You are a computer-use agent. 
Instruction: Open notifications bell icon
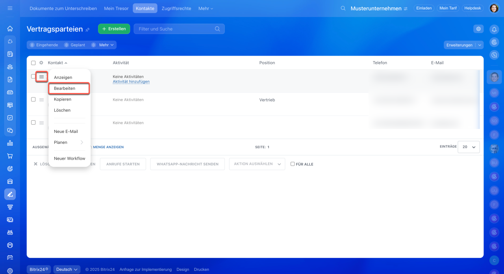tap(494, 29)
